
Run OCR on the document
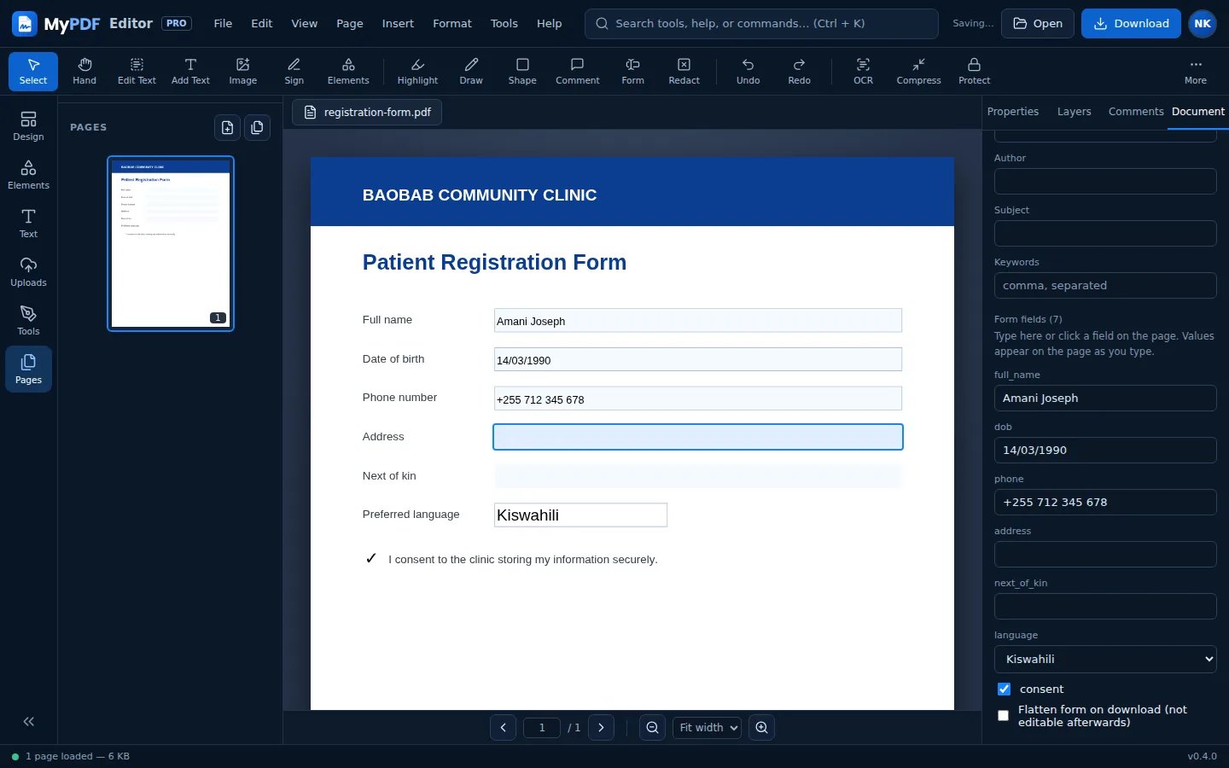click(864, 71)
